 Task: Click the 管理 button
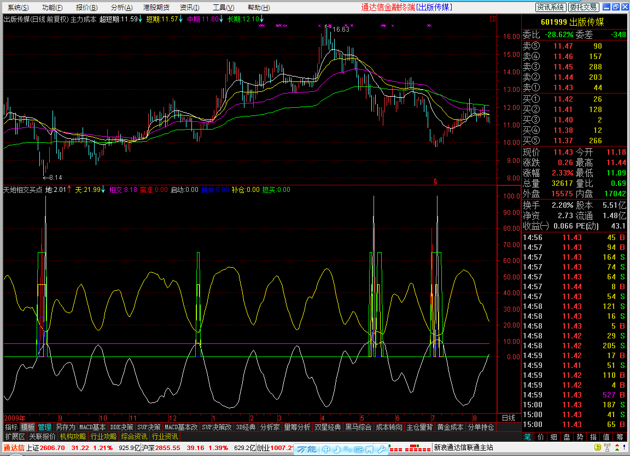(45, 427)
